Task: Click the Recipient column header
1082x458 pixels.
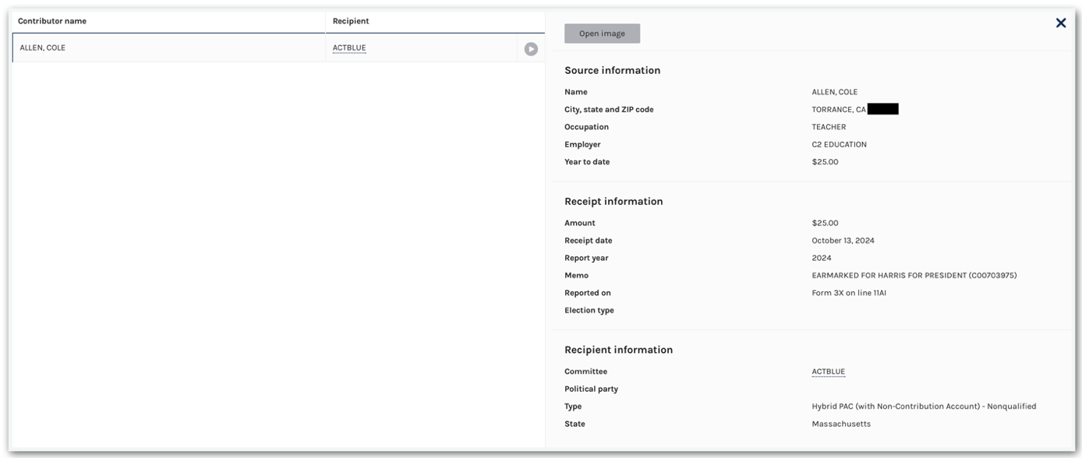Action: 351,21
